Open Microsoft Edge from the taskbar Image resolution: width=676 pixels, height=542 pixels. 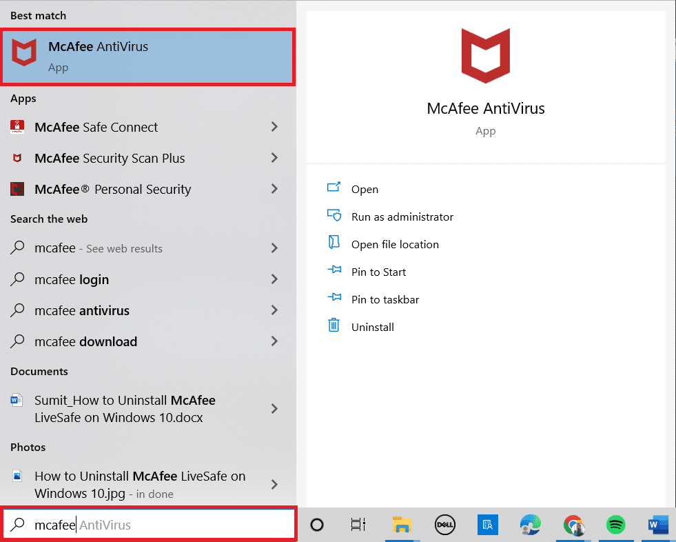click(531, 525)
